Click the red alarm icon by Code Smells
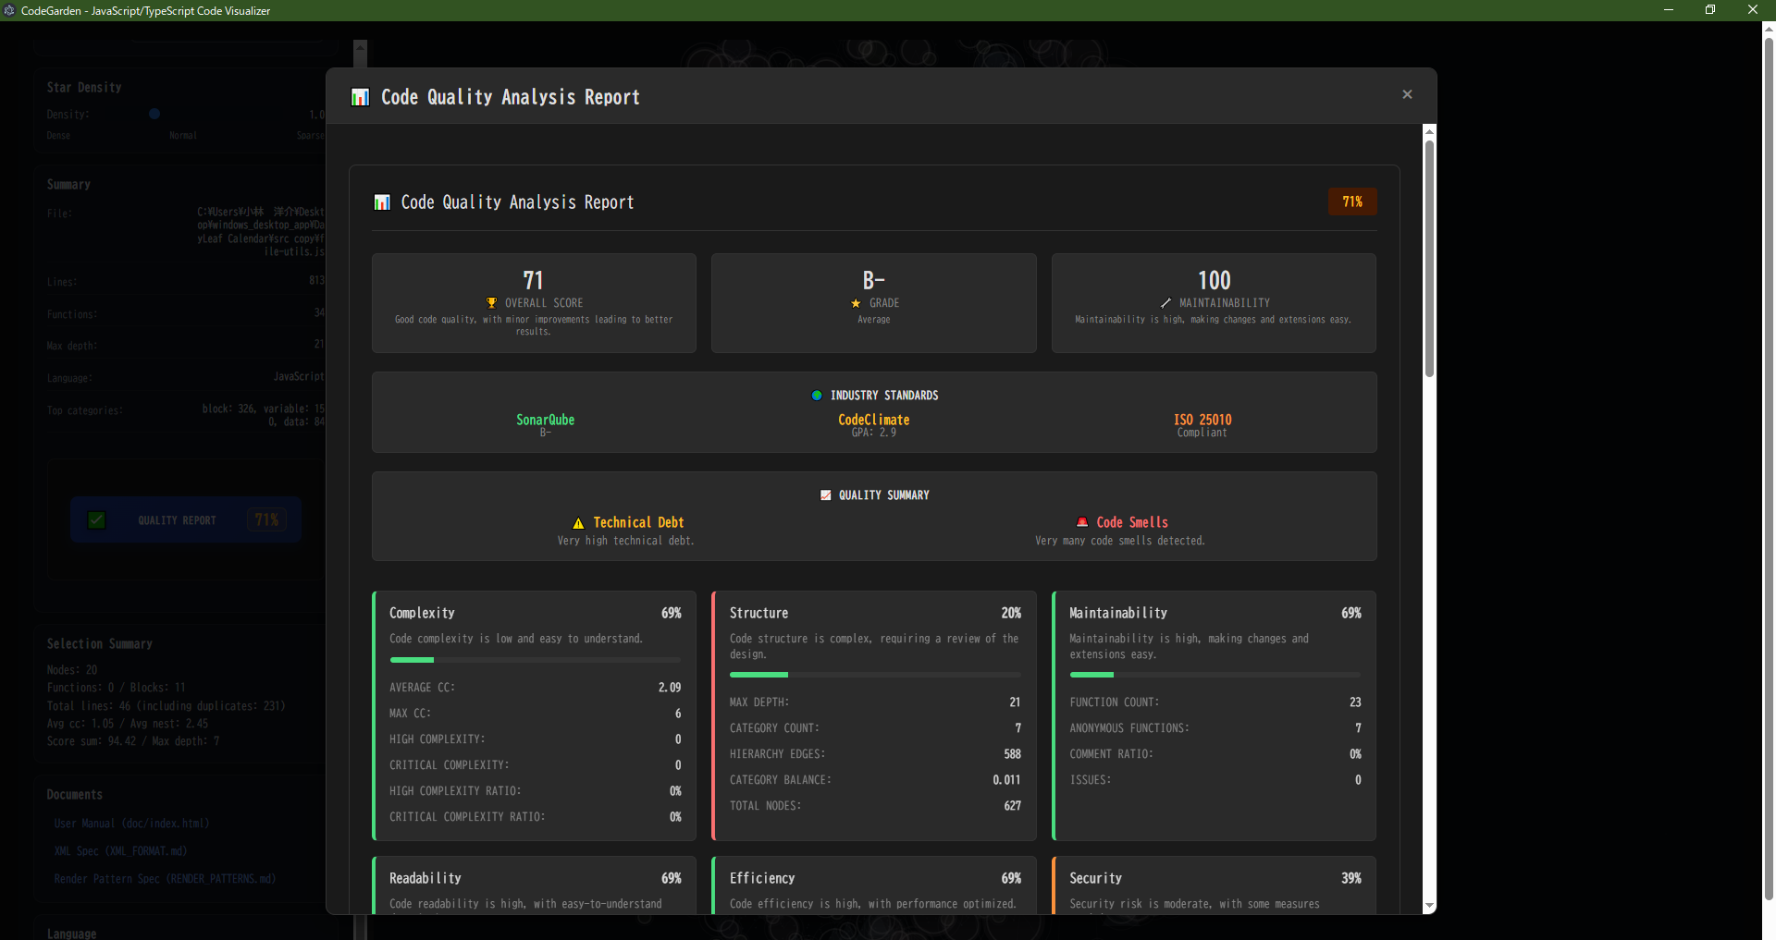1776x940 pixels. [1082, 522]
